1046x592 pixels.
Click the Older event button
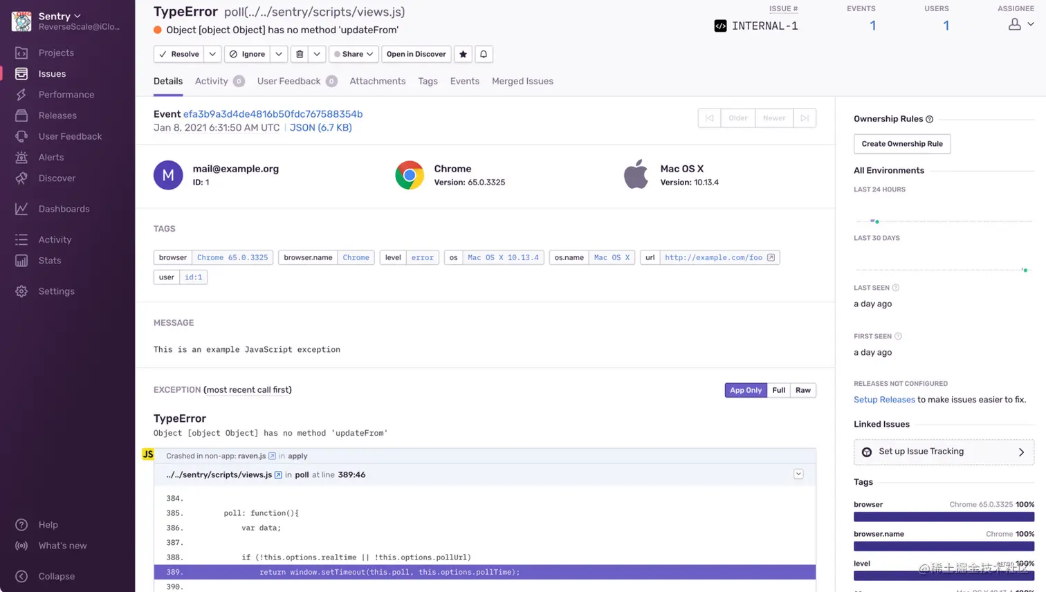point(738,118)
